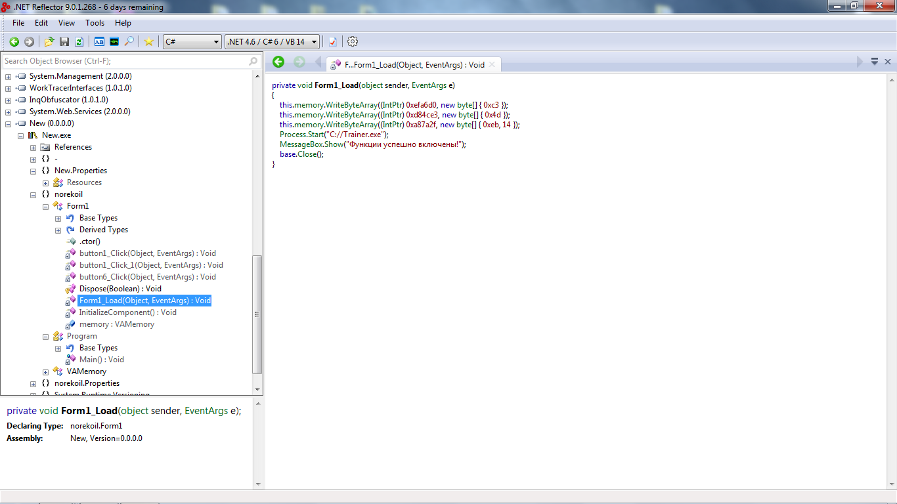Expand the WorkTracerInterfaces assembly node
Image resolution: width=897 pixels, height=504 pixels.
(8, 88)
